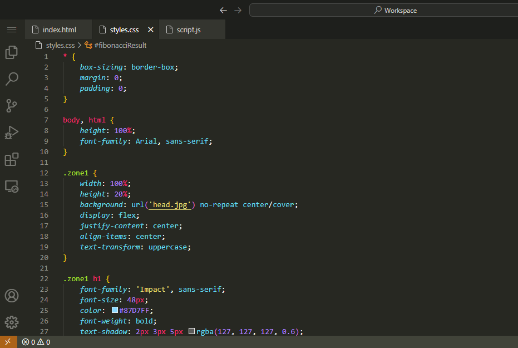Open the Source Control view
This screenshot has height=348, width=518.
click(12, 105)
